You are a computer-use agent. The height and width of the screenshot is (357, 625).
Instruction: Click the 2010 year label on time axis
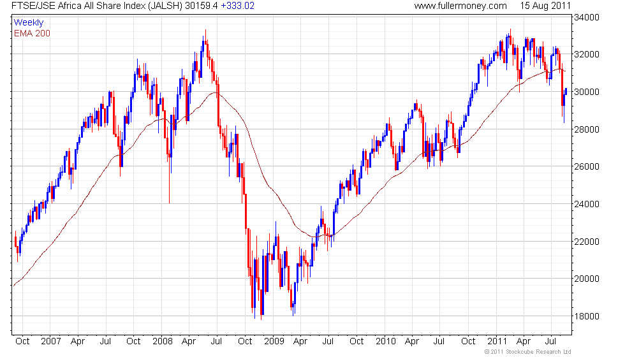(385, 342)
